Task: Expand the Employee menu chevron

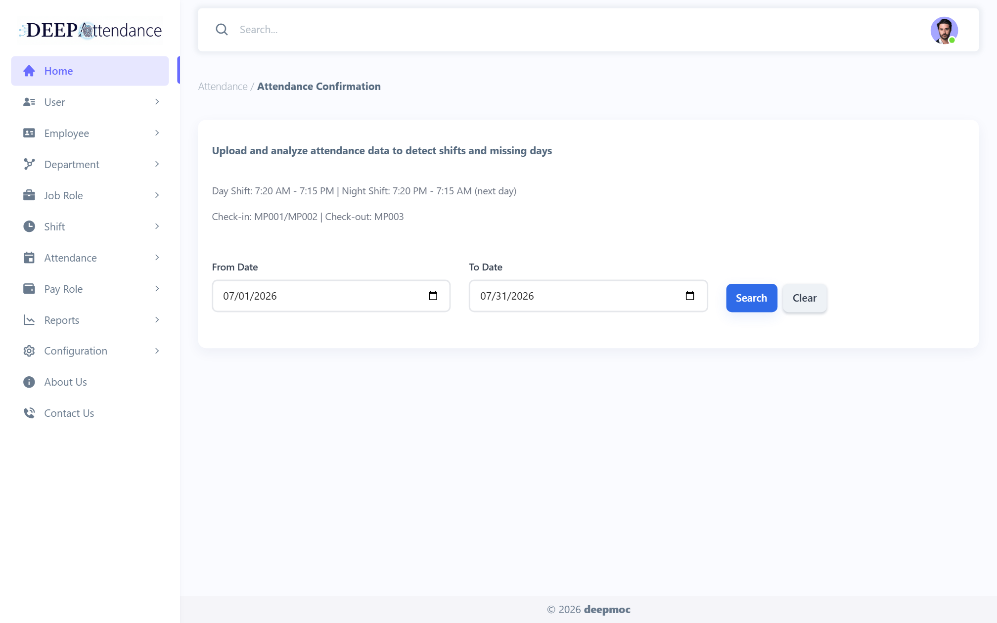Action: tap(157, 133)
